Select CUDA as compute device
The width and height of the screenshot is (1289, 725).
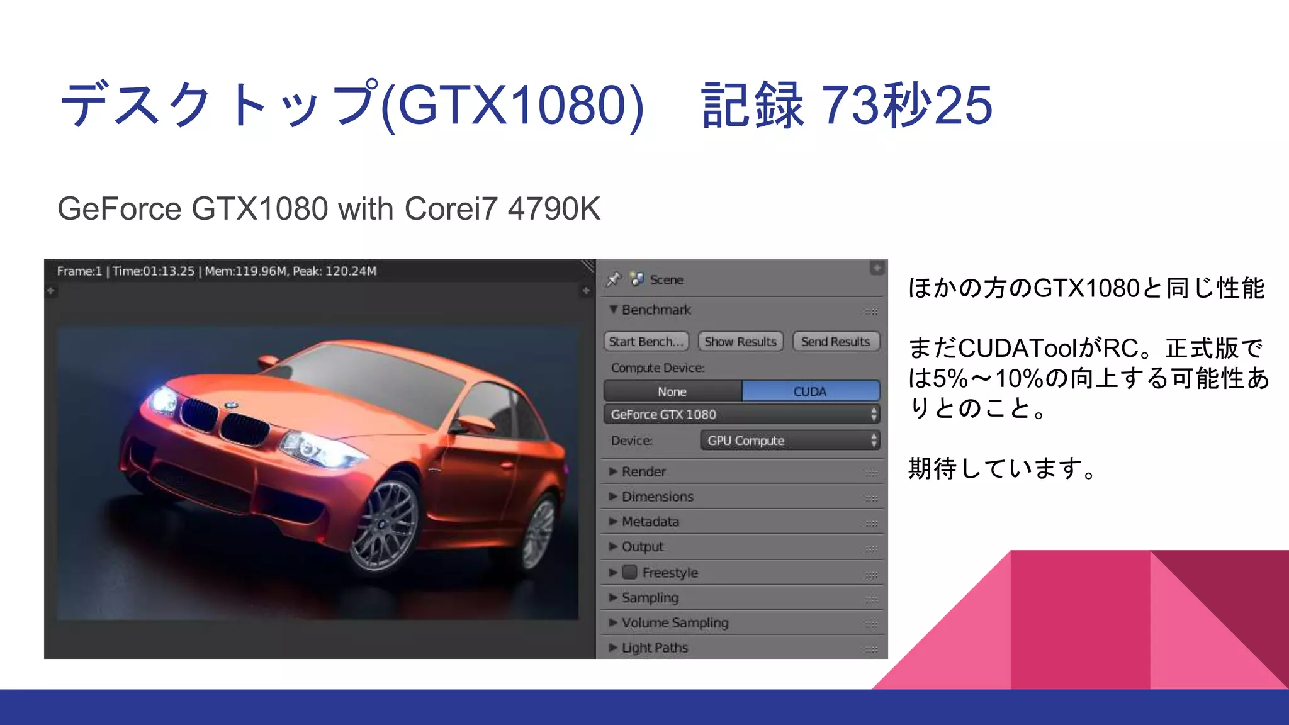(x=811, y=391)
